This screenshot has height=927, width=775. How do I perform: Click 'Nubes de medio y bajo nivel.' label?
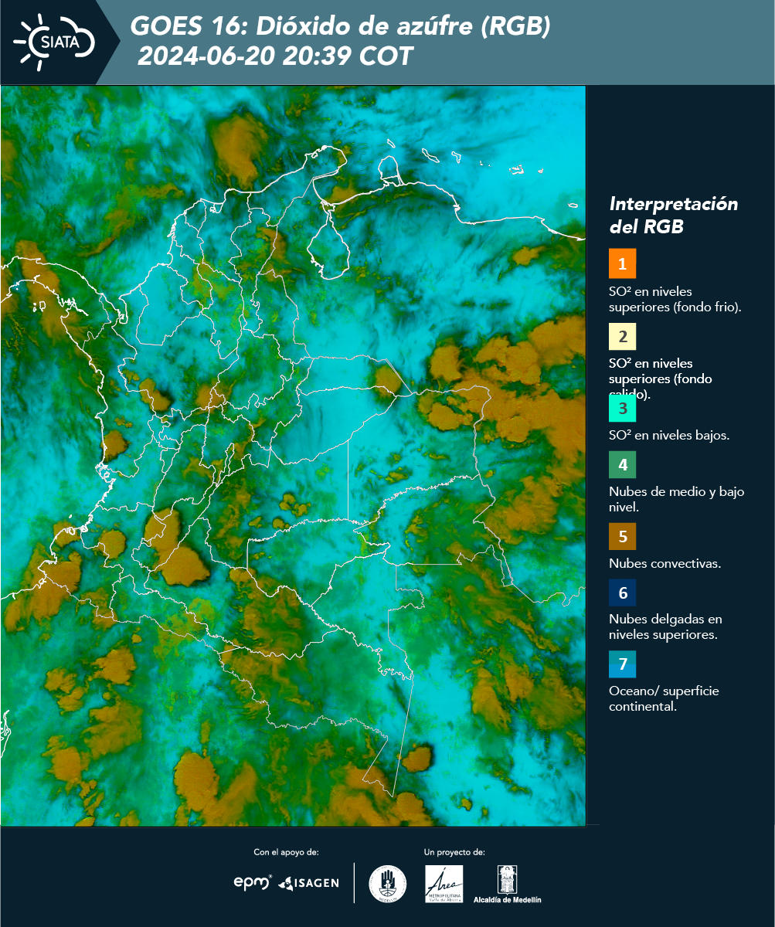(x=677, y=499)
